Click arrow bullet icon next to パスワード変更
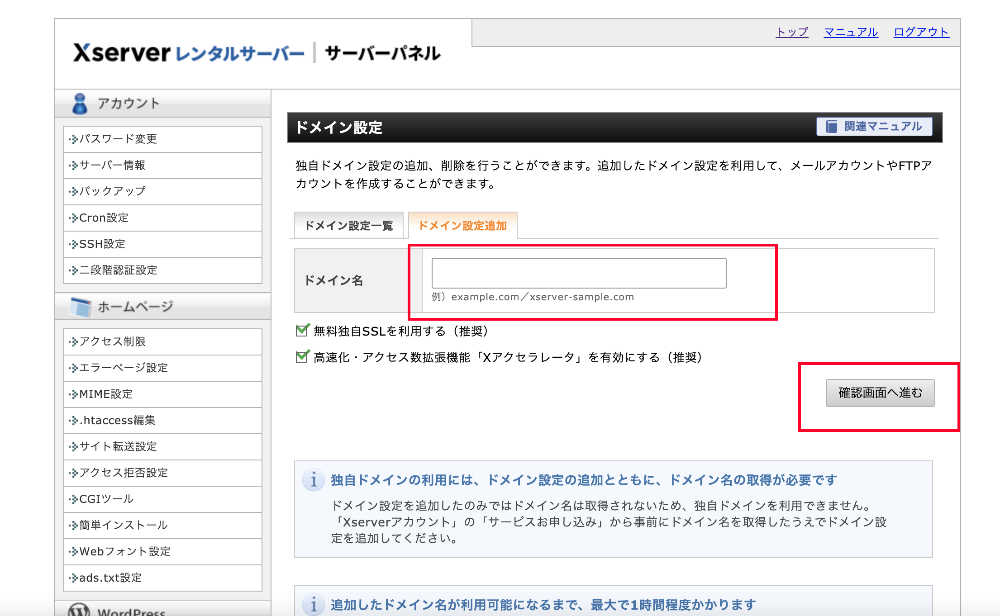The image size is (1000, 616). click(73, 139)
